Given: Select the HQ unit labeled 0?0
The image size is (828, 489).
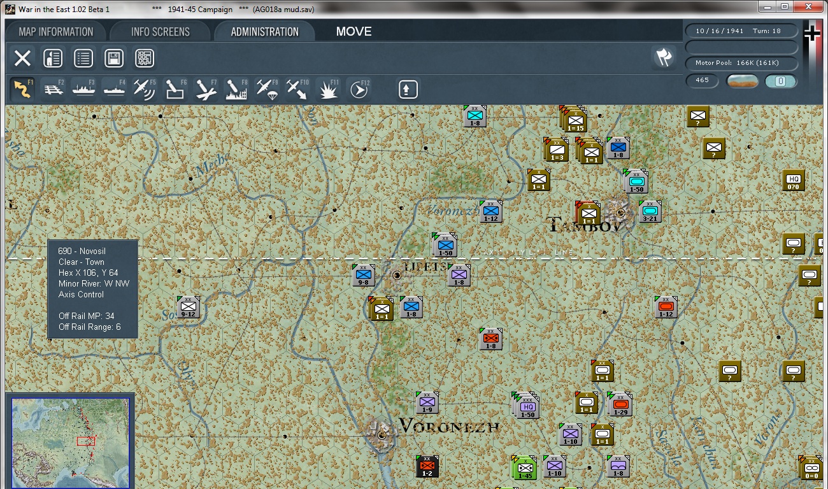Looking at the screenshot, I should coord(793,180).
